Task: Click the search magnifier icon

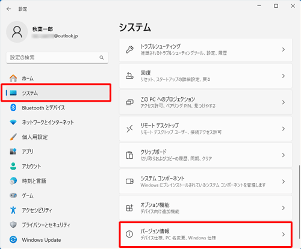Action: 102,58
